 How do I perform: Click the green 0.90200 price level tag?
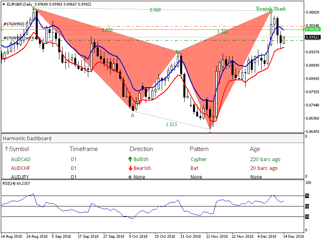[x=313, y=29]
